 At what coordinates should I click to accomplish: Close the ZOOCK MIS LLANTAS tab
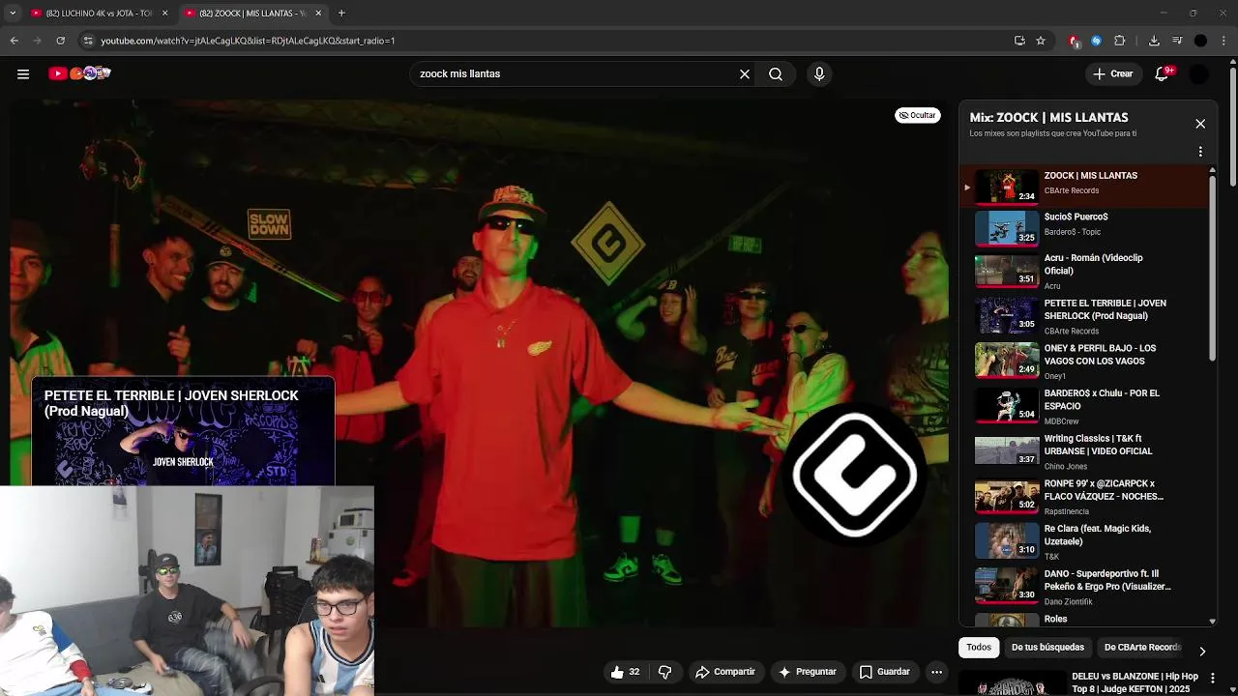[x=318, y=13]
